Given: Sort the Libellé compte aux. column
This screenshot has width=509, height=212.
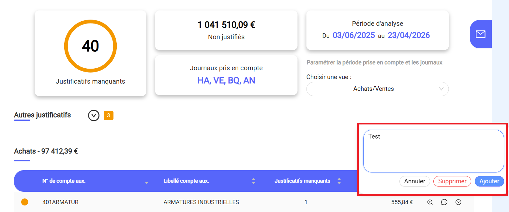Looking at the screenshot, I should pyautogui.click(x=254, y=181).
